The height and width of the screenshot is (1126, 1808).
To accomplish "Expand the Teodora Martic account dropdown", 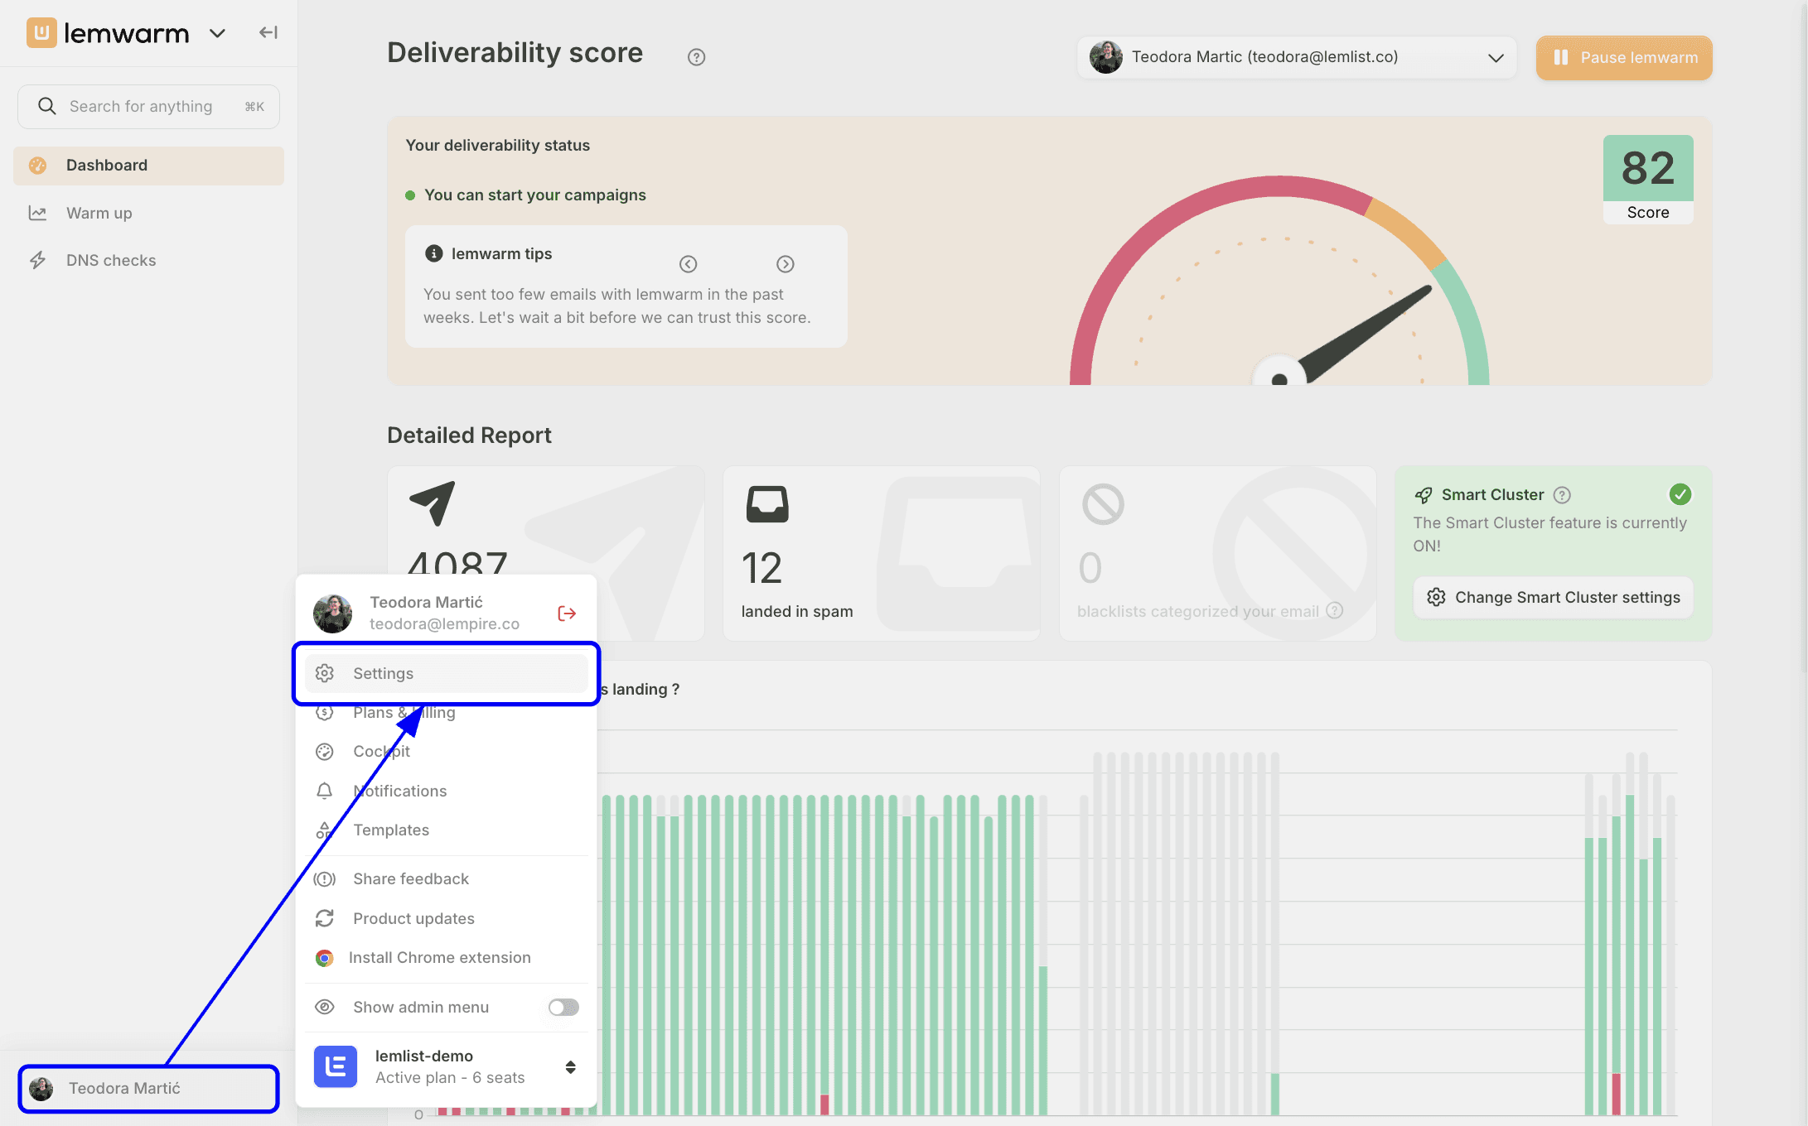I will click(1297, 57).
